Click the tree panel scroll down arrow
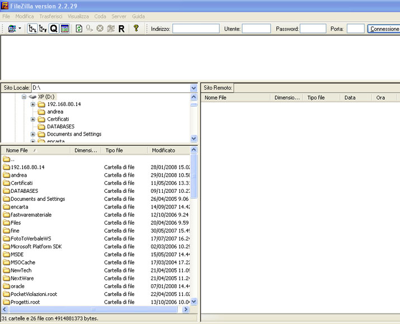400x324 pixels. [x=194, y=138]
